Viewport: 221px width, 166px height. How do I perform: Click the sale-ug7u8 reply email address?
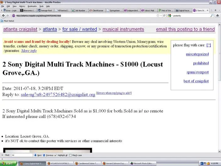click(58, 94)
